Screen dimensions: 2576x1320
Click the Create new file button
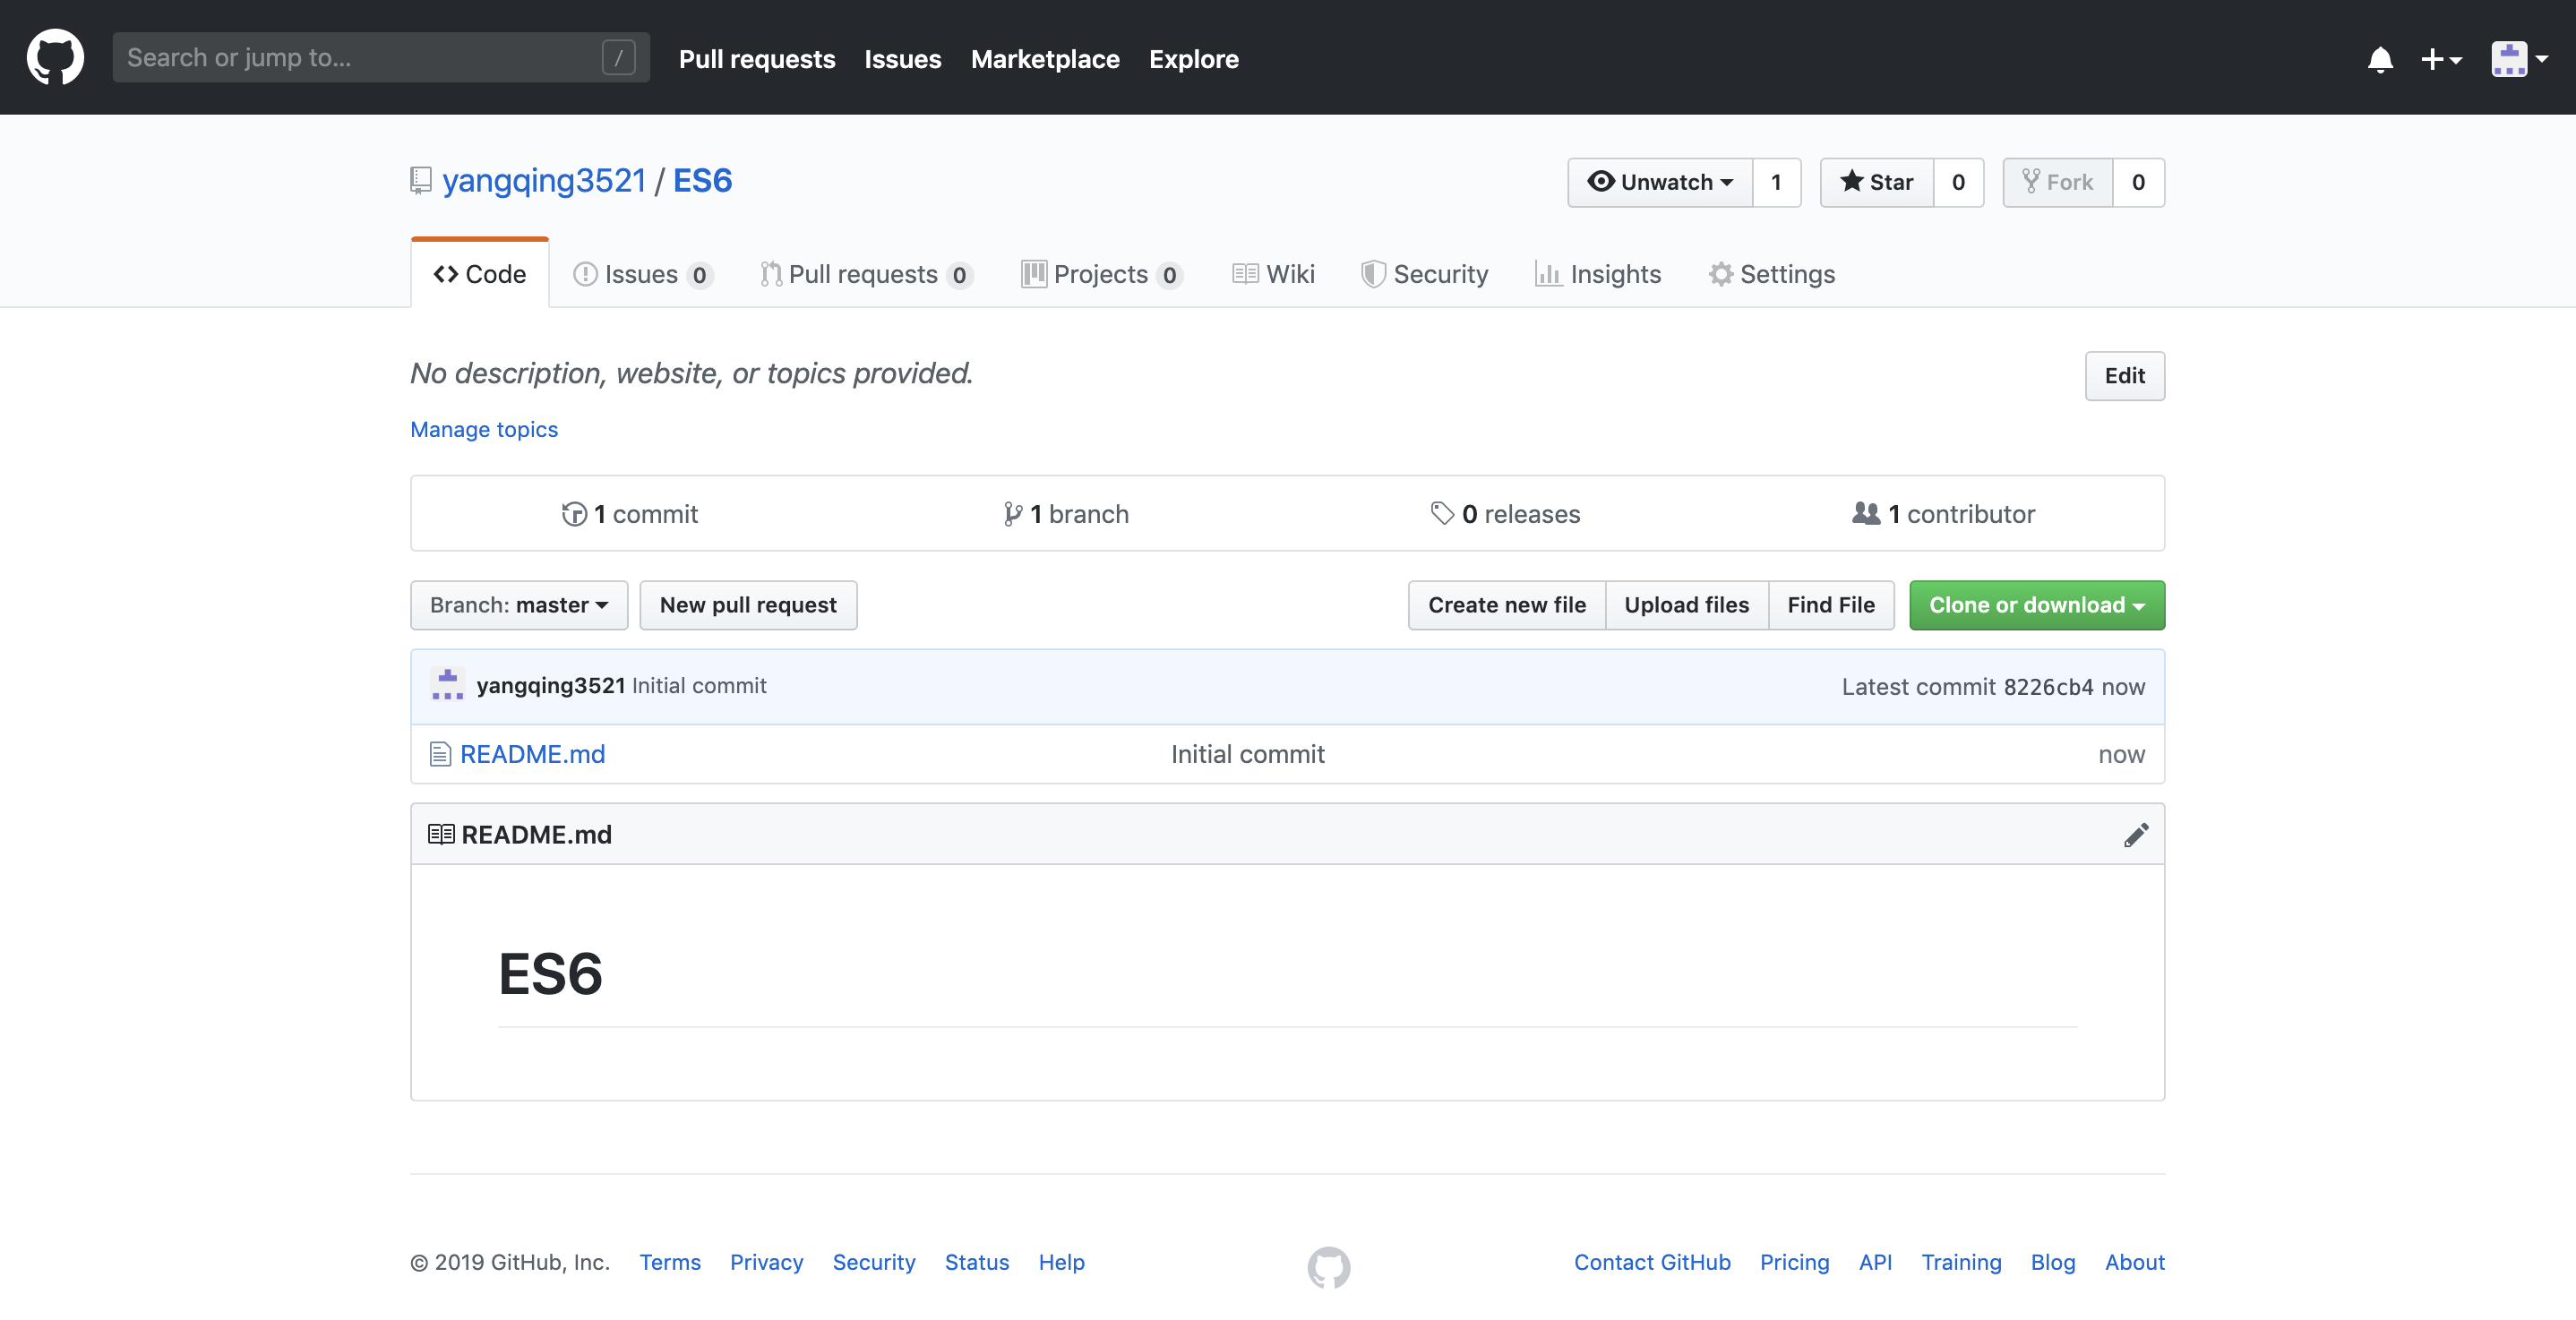point(1507,605)
